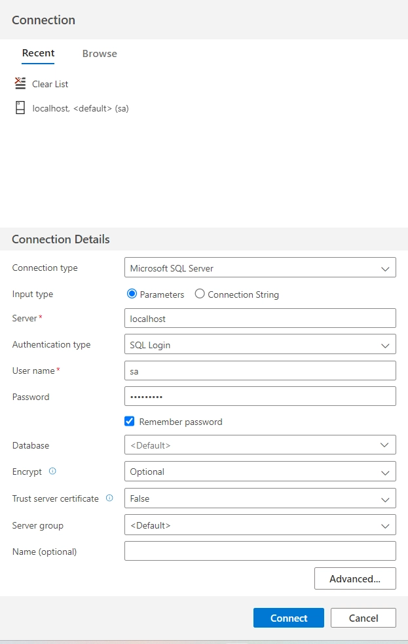
Task: Click the Clear List icon
Action: coord(20,83)
